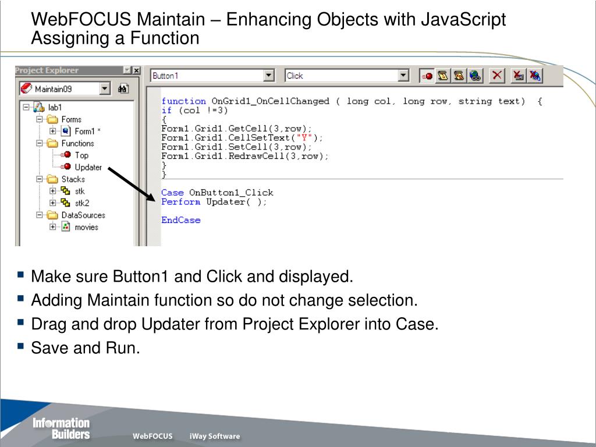Click the 'Form1.Grid1.RedrawCell(3,row);' code line
The height and width of the screenshot is (447, 596).
click(x=245, y=156)
